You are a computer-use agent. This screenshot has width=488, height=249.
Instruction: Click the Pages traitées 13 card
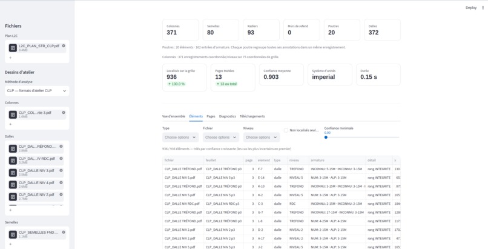232,78
